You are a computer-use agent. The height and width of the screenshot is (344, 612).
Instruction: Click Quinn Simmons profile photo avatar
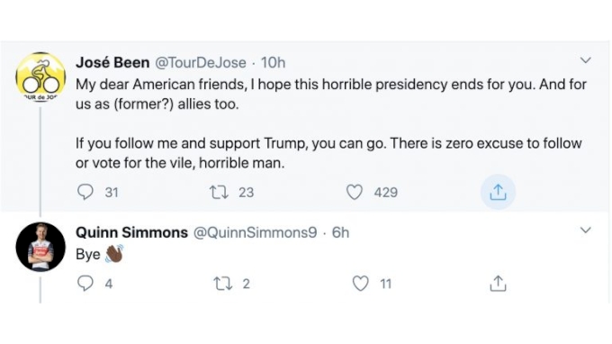pyautogui.click(x=40, y=247)
